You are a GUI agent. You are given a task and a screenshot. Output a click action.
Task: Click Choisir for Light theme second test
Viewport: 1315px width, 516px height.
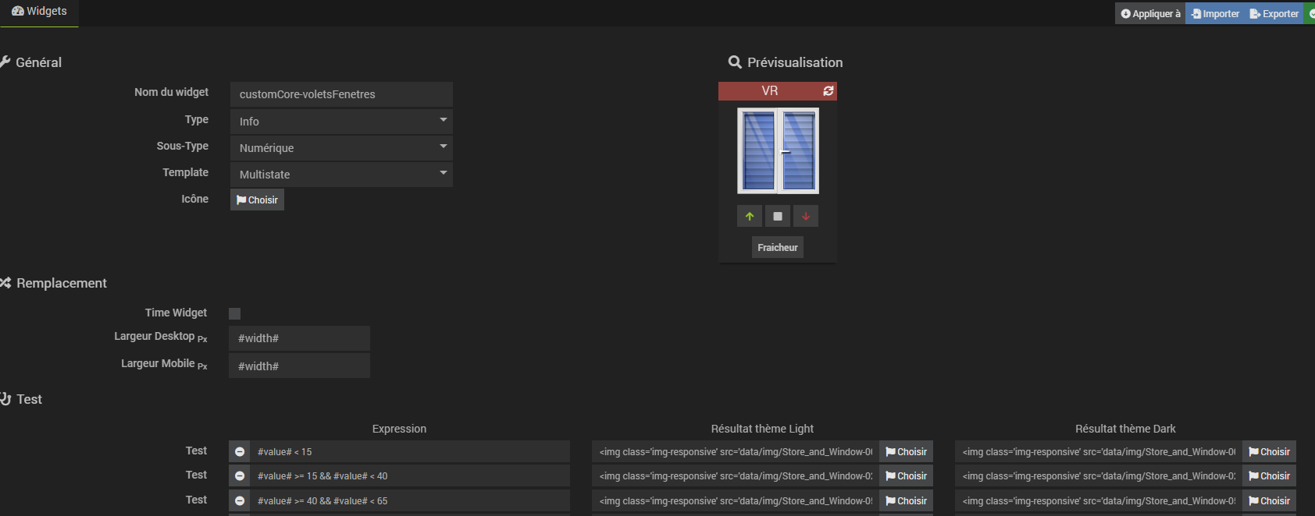906,475
